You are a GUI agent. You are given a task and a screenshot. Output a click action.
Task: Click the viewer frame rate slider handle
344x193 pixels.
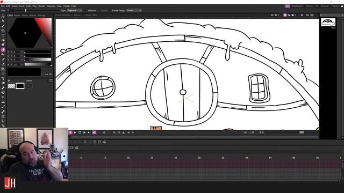pyautogui.click(x=302, y=132)
